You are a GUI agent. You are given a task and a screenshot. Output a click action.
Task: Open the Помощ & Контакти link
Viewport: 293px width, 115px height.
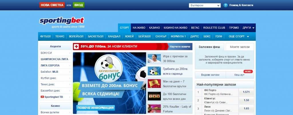(241, 5)
